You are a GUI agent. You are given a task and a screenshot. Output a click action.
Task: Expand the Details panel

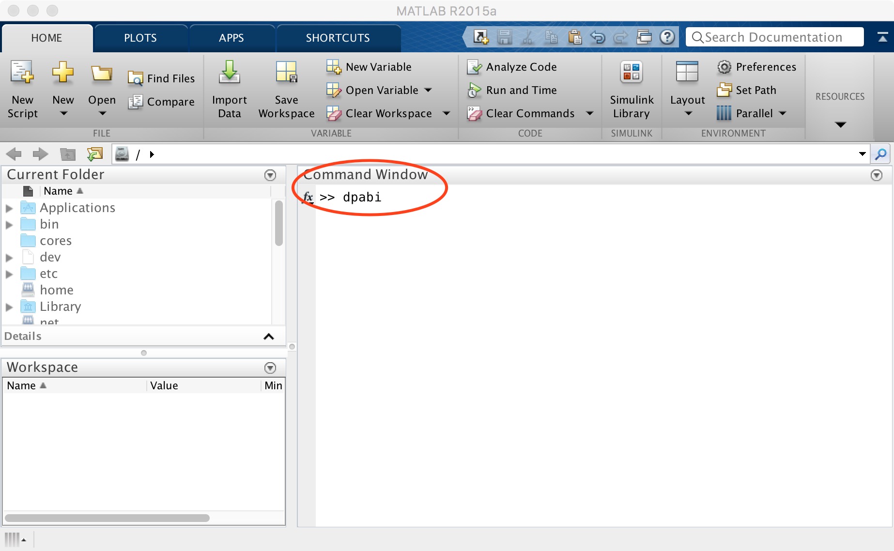269,337
